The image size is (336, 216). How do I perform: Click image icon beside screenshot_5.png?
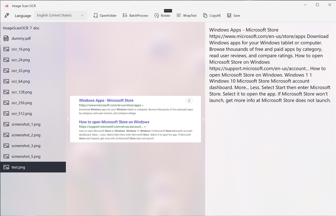(x=6, y=157)
